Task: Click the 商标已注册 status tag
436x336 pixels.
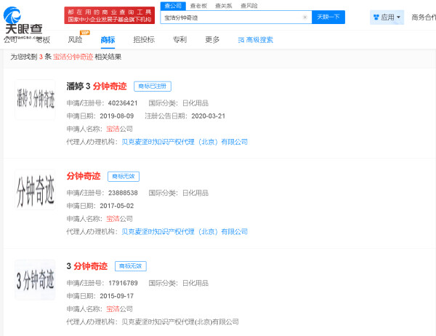Action: (153, 87)
